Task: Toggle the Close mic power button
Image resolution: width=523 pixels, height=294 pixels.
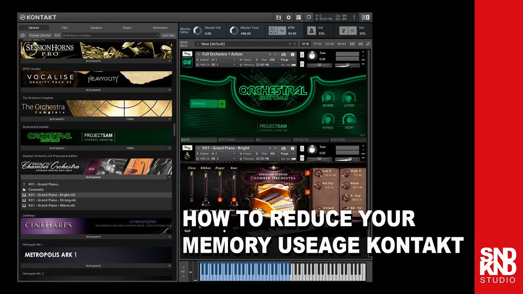Action: [x=191, y=199]
